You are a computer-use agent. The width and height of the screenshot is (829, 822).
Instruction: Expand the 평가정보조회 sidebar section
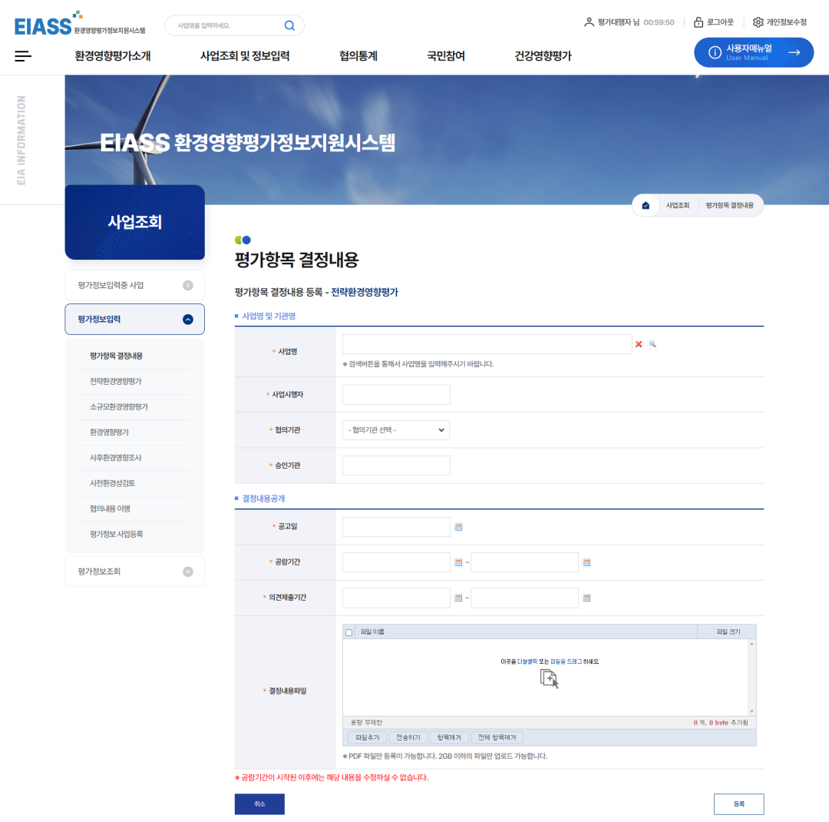pyautogui.click(x=188, y=572)
